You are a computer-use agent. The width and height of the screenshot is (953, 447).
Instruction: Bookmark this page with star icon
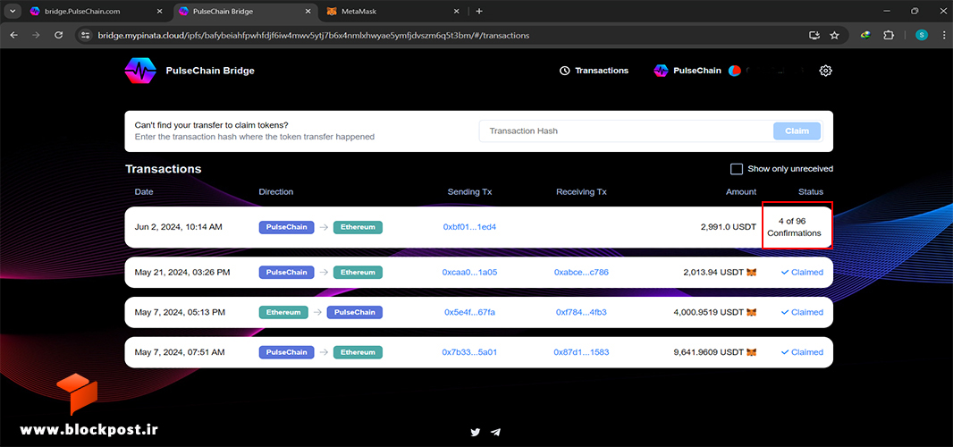point(834,35)
